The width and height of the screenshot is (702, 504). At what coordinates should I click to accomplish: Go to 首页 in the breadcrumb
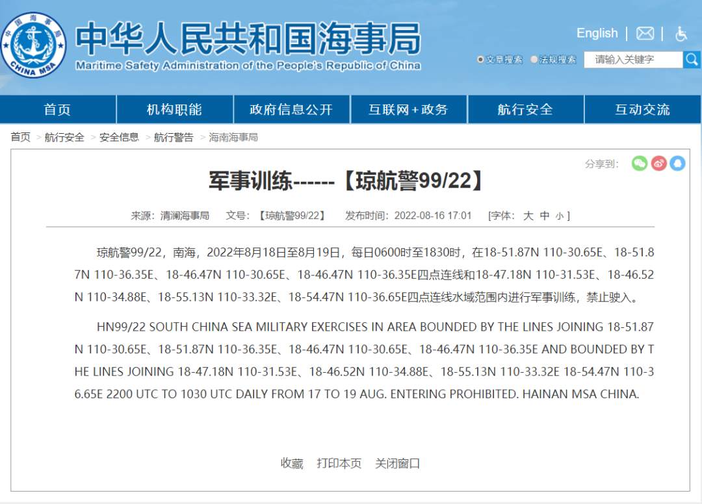(x=21, y=137)
